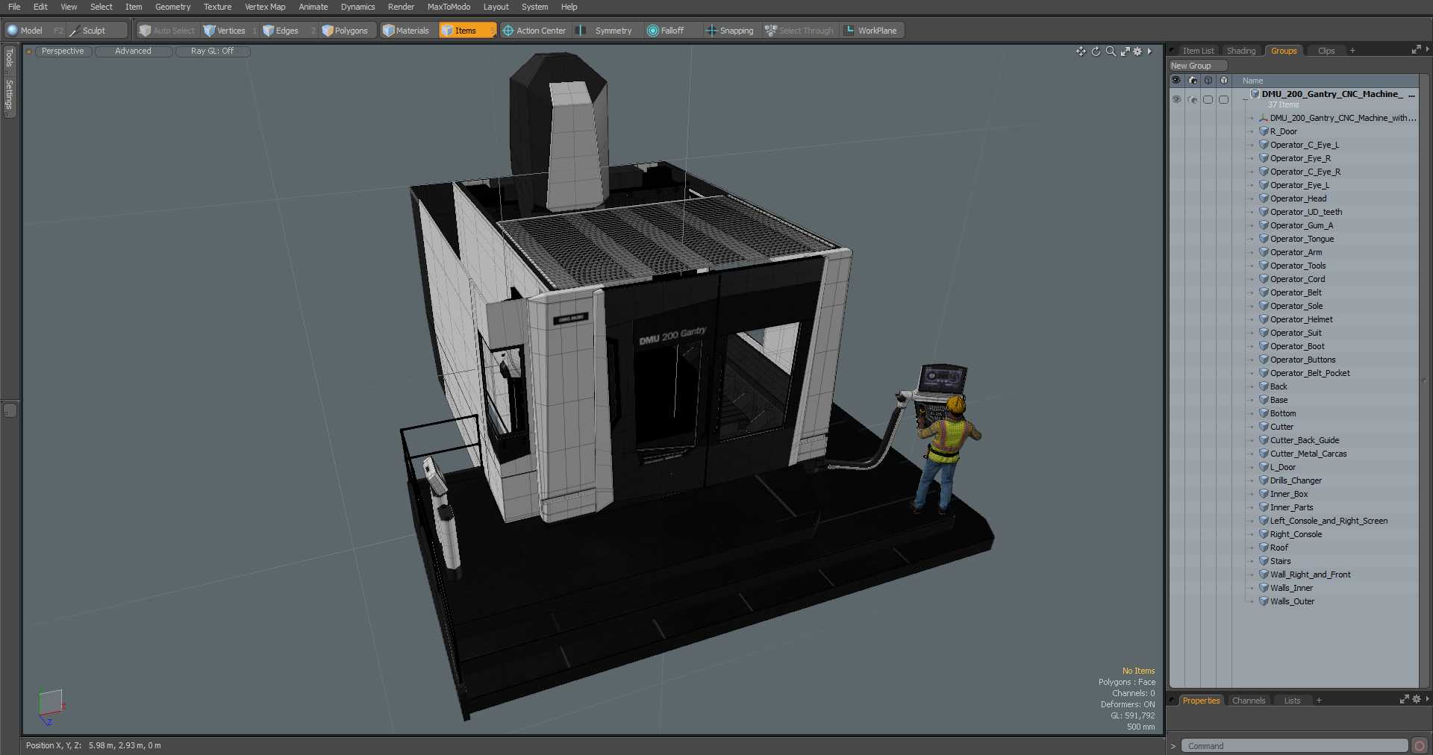
Task: Toggle visibility of the DMU_200_Gantry_CNC_Machine group
Action: pos(1176,99)
